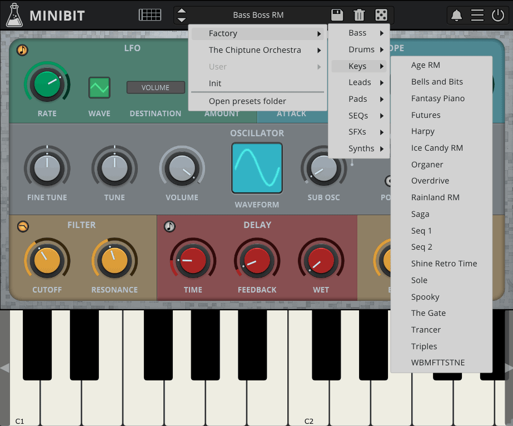Click the filter CUTOFF knob
Viewport: 513px width, 426px height.
coord(47,260)
